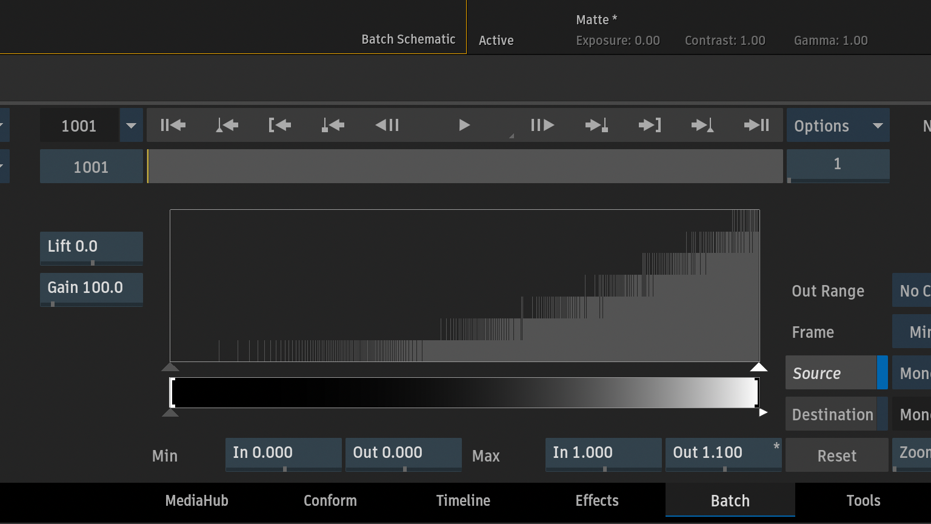Click the timeline scrub bar

465,166
